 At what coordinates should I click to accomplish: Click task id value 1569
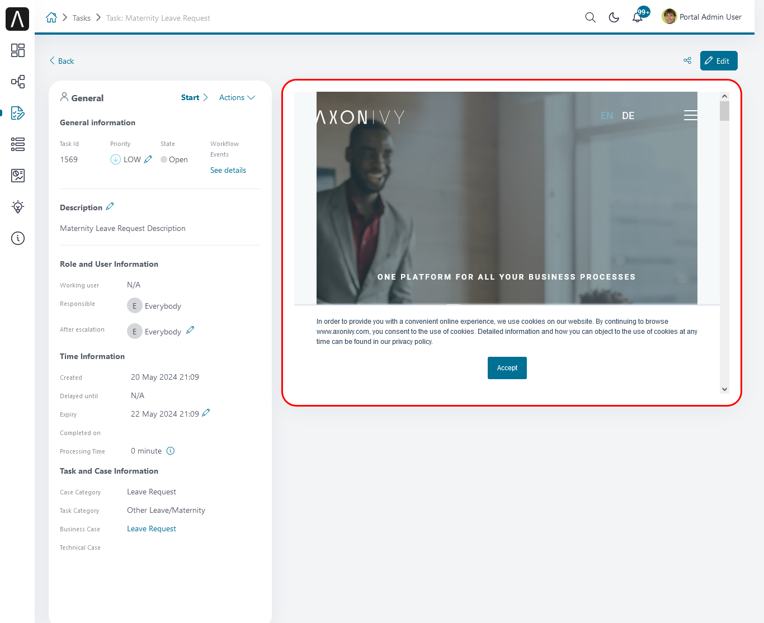coord(69,159)
